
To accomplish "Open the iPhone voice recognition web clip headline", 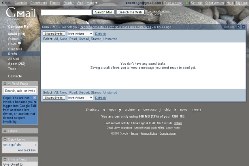I will pos(115,27).
